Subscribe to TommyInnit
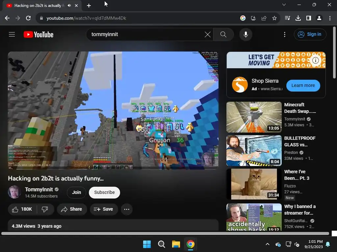The image size is (337, 252). [x=104, y=192]
